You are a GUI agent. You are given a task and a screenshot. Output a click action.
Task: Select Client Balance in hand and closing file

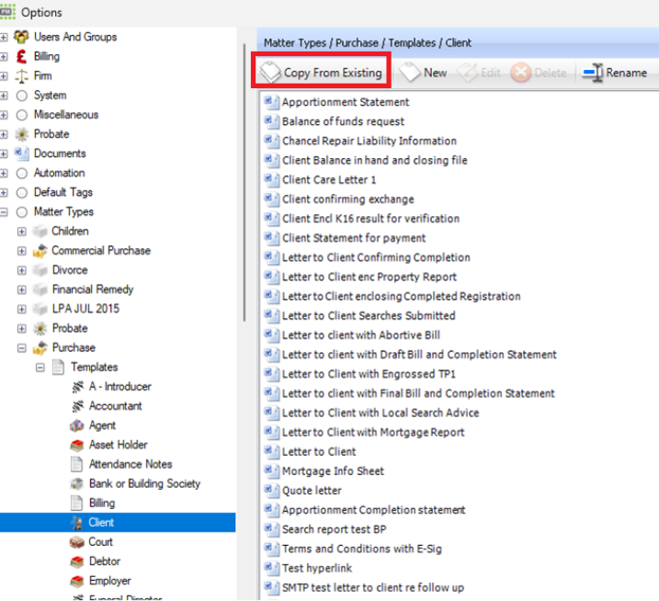pyautogui.click(x=374, y=160)
